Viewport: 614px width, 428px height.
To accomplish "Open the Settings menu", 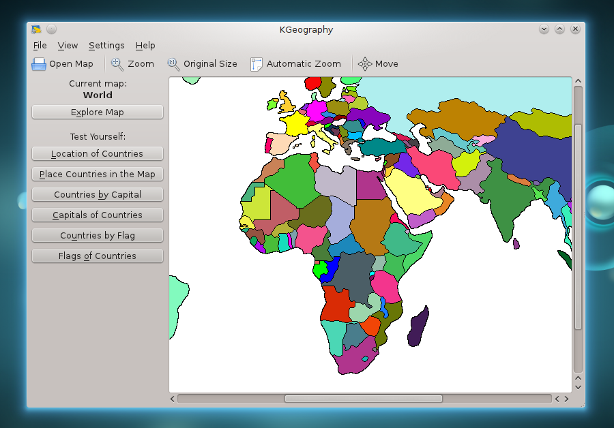I will pyautogui.click(x=106, y=46).
